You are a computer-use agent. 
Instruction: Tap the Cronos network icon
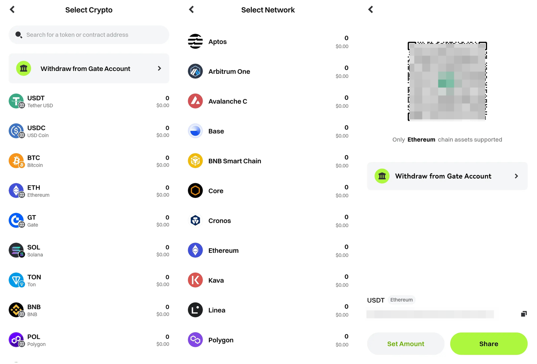[195, 220]
